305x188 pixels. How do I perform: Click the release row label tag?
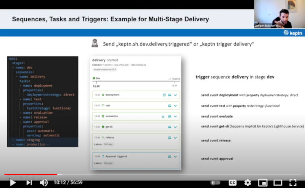(x=108, y=144)
